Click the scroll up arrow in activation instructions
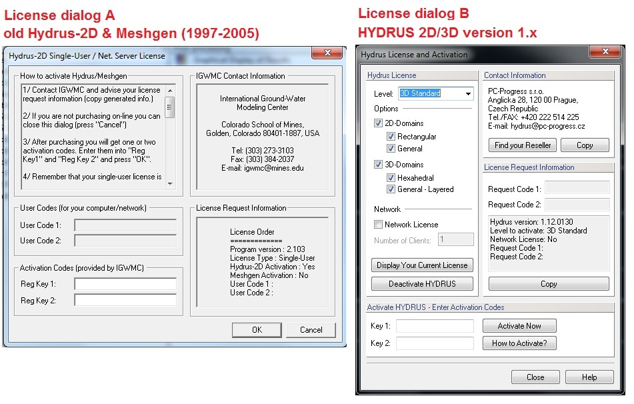 [x=170, y=90]
